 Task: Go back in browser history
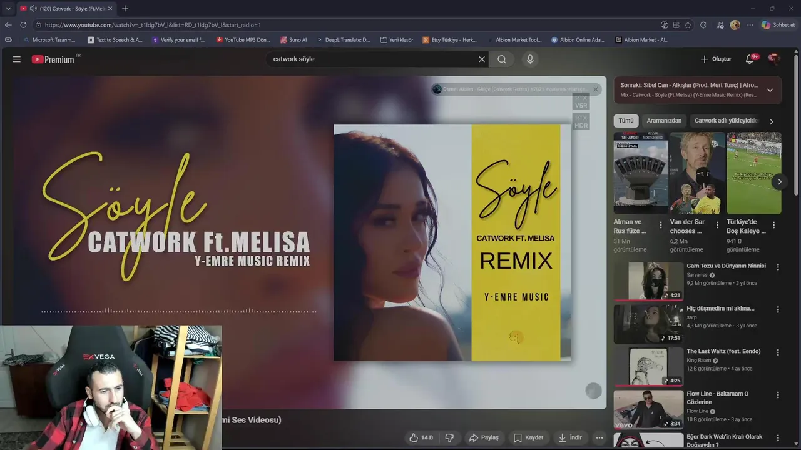(8, 25)
